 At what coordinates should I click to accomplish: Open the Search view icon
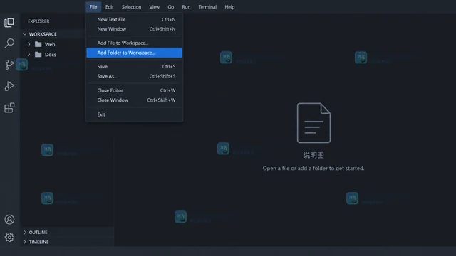coord(9,43)
